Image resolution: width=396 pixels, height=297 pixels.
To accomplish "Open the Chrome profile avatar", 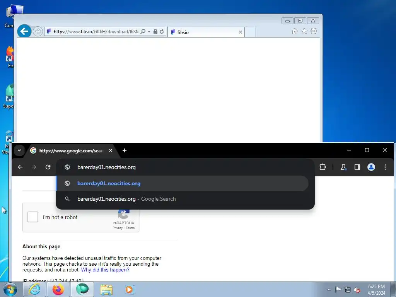I will [371, 167].
